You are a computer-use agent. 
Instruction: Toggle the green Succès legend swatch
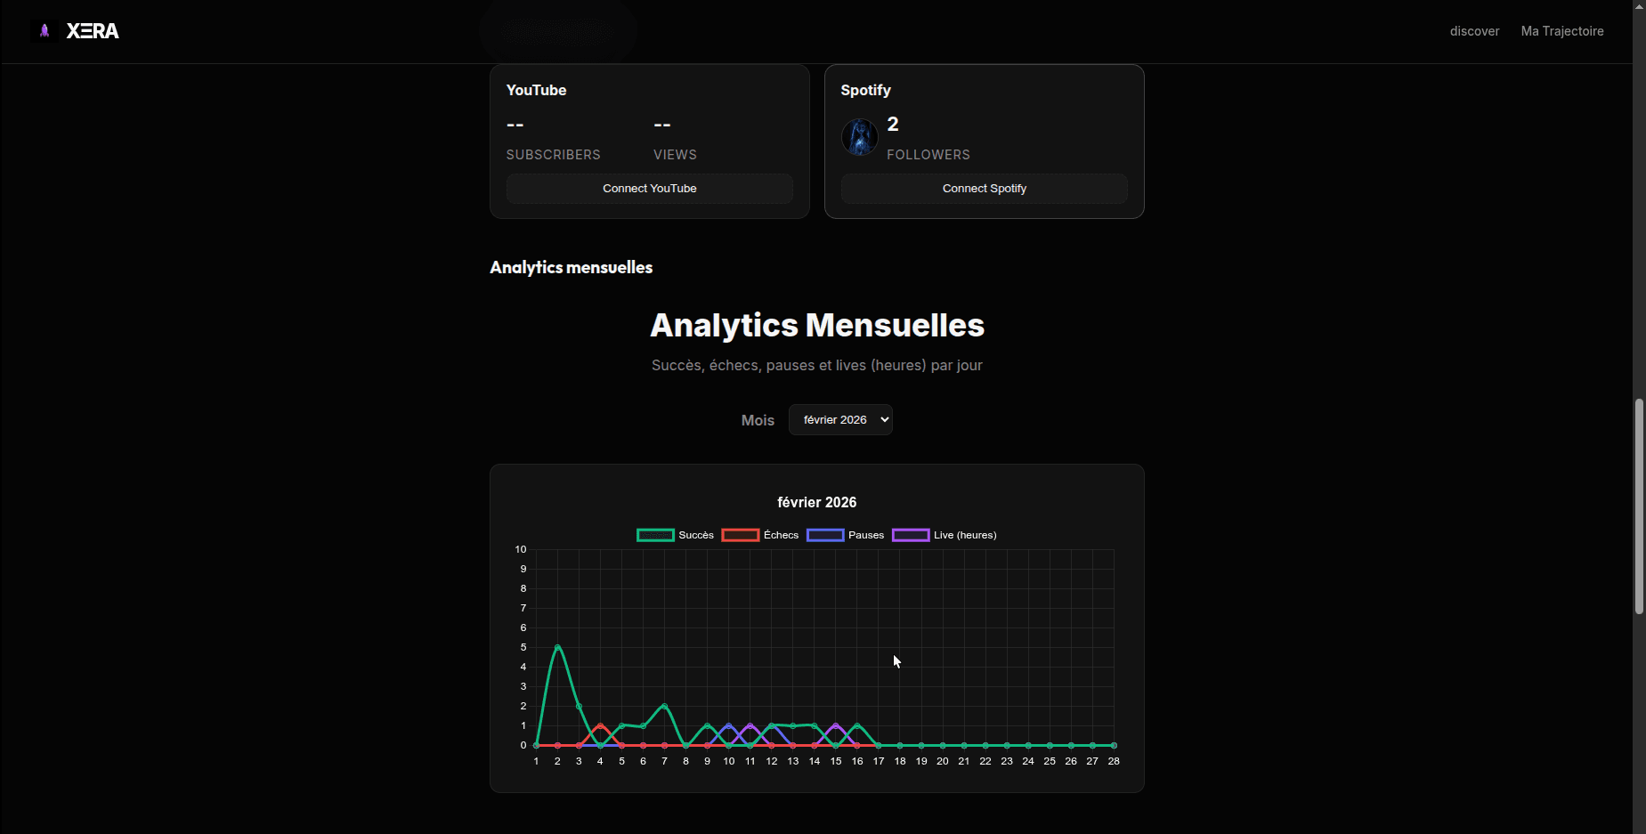[655, 535]
